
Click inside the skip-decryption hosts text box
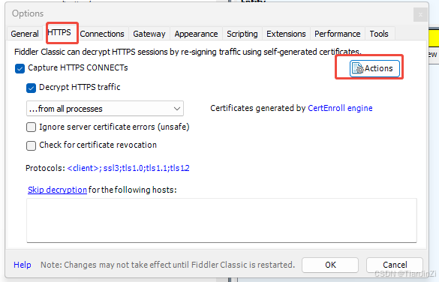(221, 220)
